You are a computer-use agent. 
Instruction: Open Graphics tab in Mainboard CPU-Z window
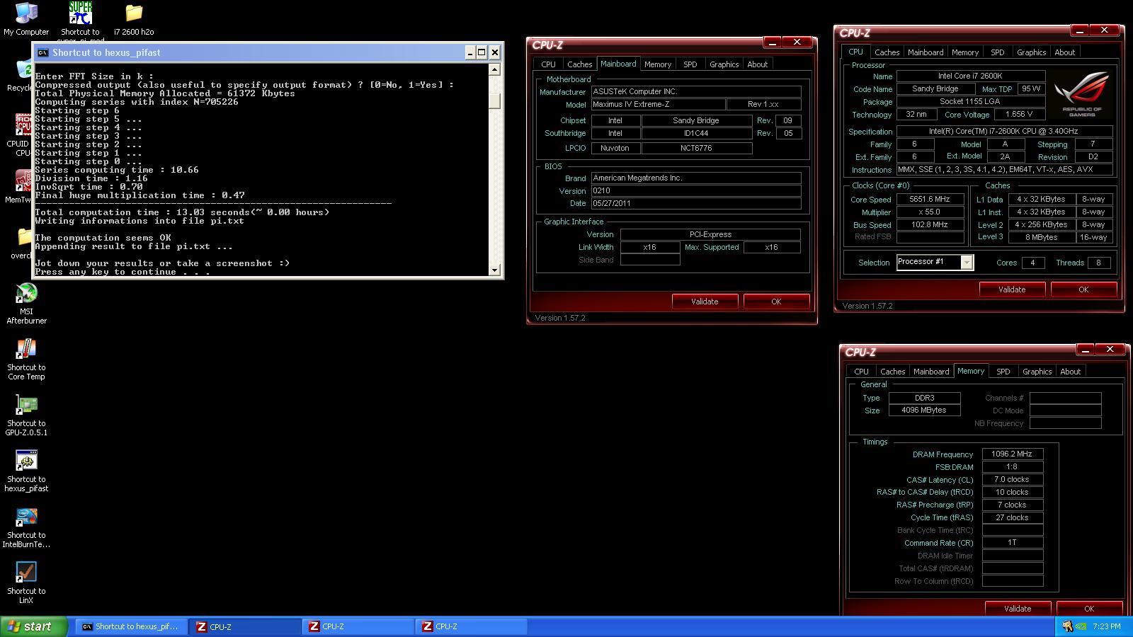(x=724, y=64)
